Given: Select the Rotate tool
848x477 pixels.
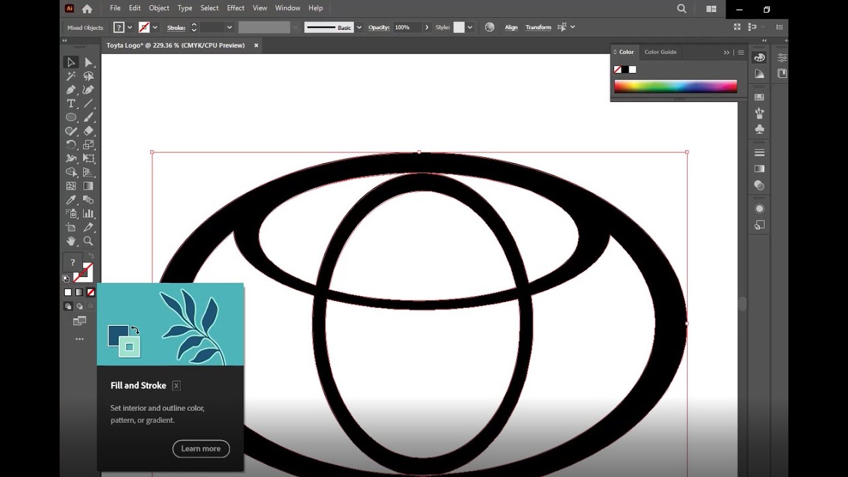Looking at the screenshot, I should [71, 144].
